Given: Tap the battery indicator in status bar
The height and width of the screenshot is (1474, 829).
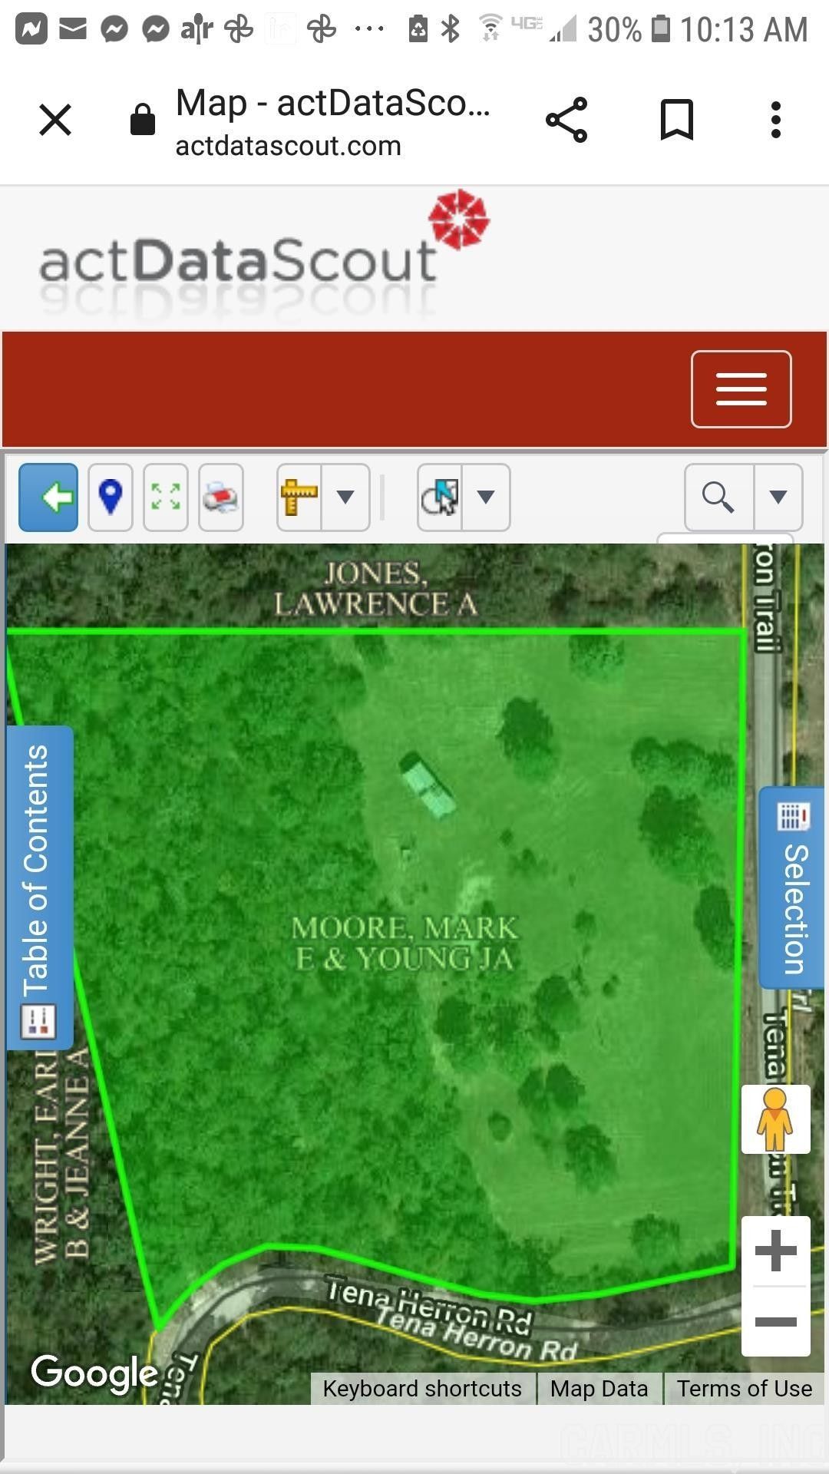Looking at the screenshot, I should (660, 29).
